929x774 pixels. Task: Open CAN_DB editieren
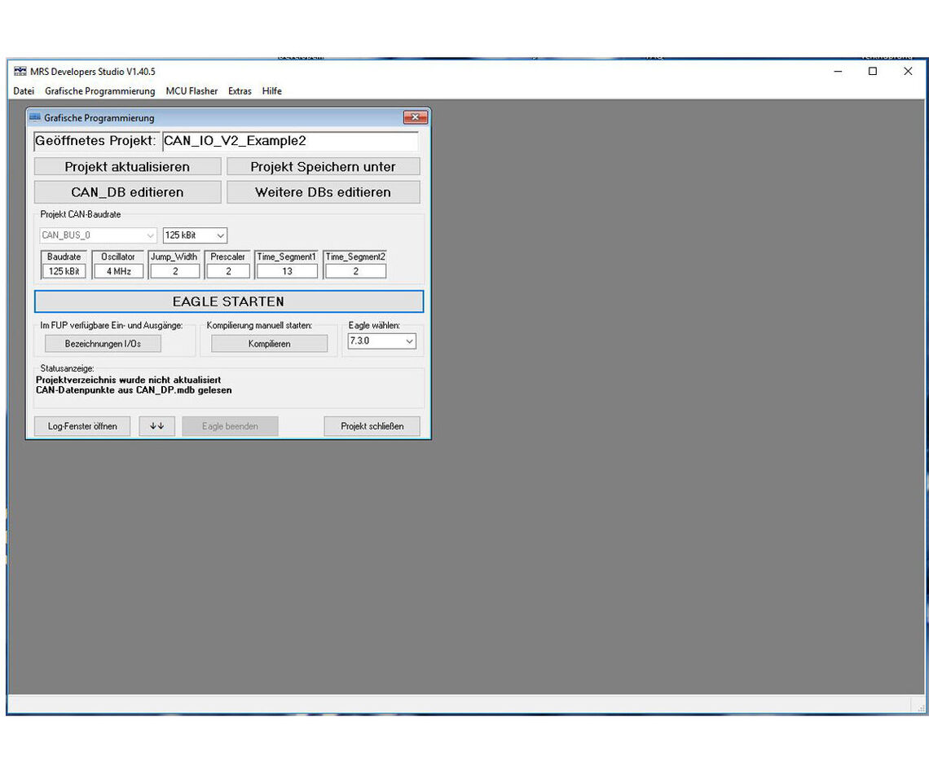127,192
